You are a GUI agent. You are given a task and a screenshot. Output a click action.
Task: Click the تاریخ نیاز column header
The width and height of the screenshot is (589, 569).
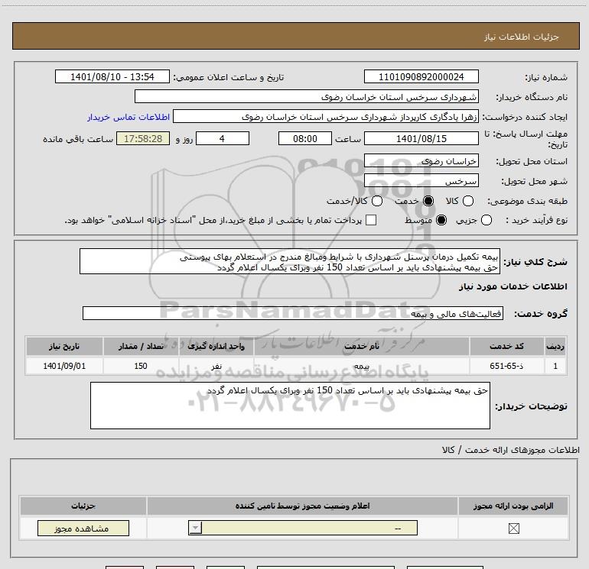tap(64, 346)
